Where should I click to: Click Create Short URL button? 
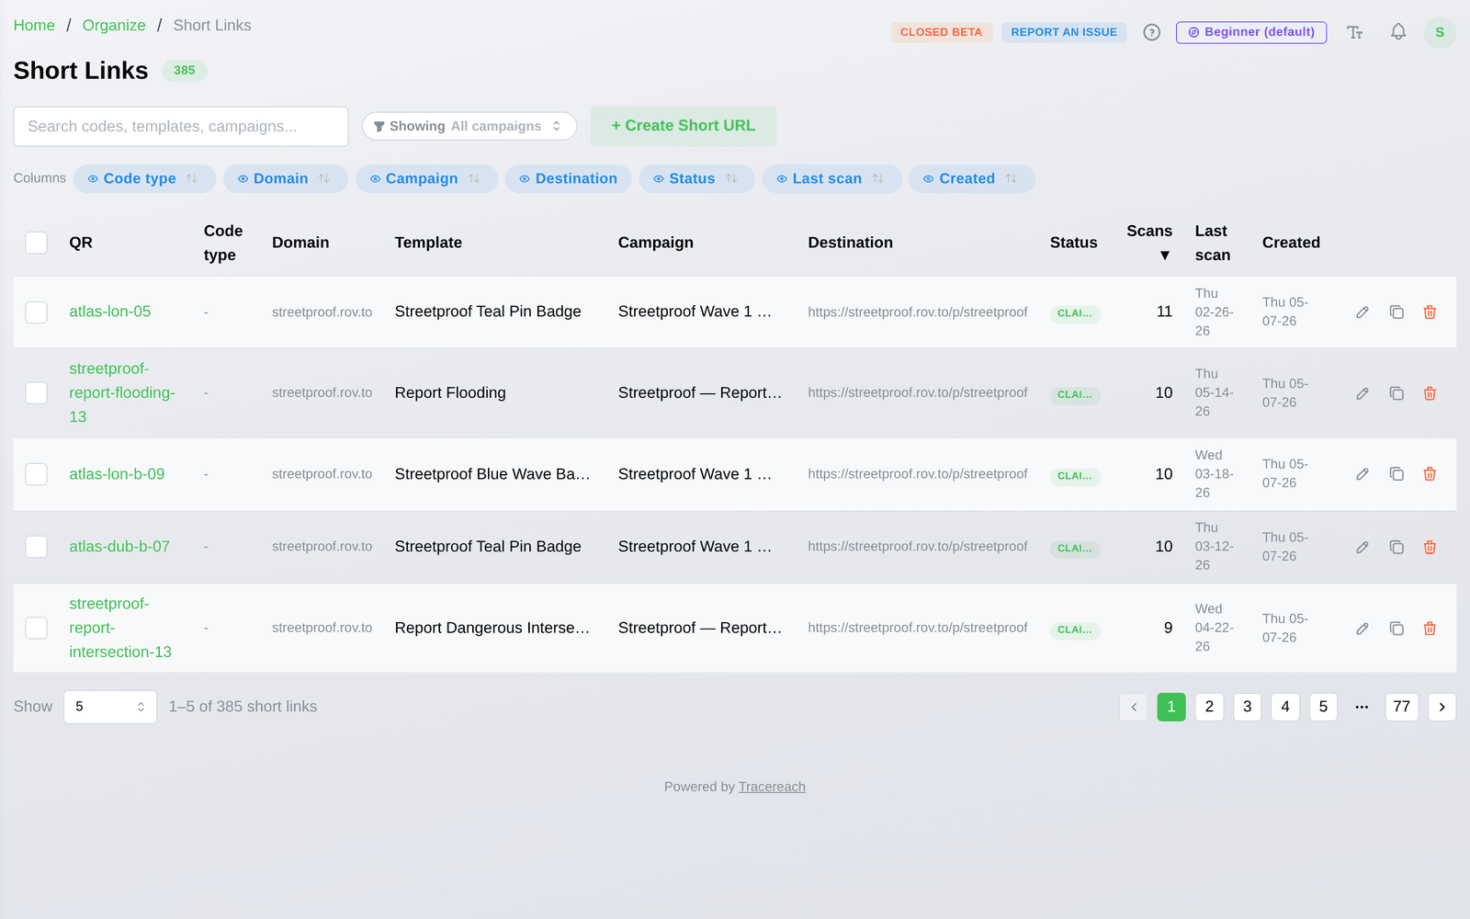[684, 127]
